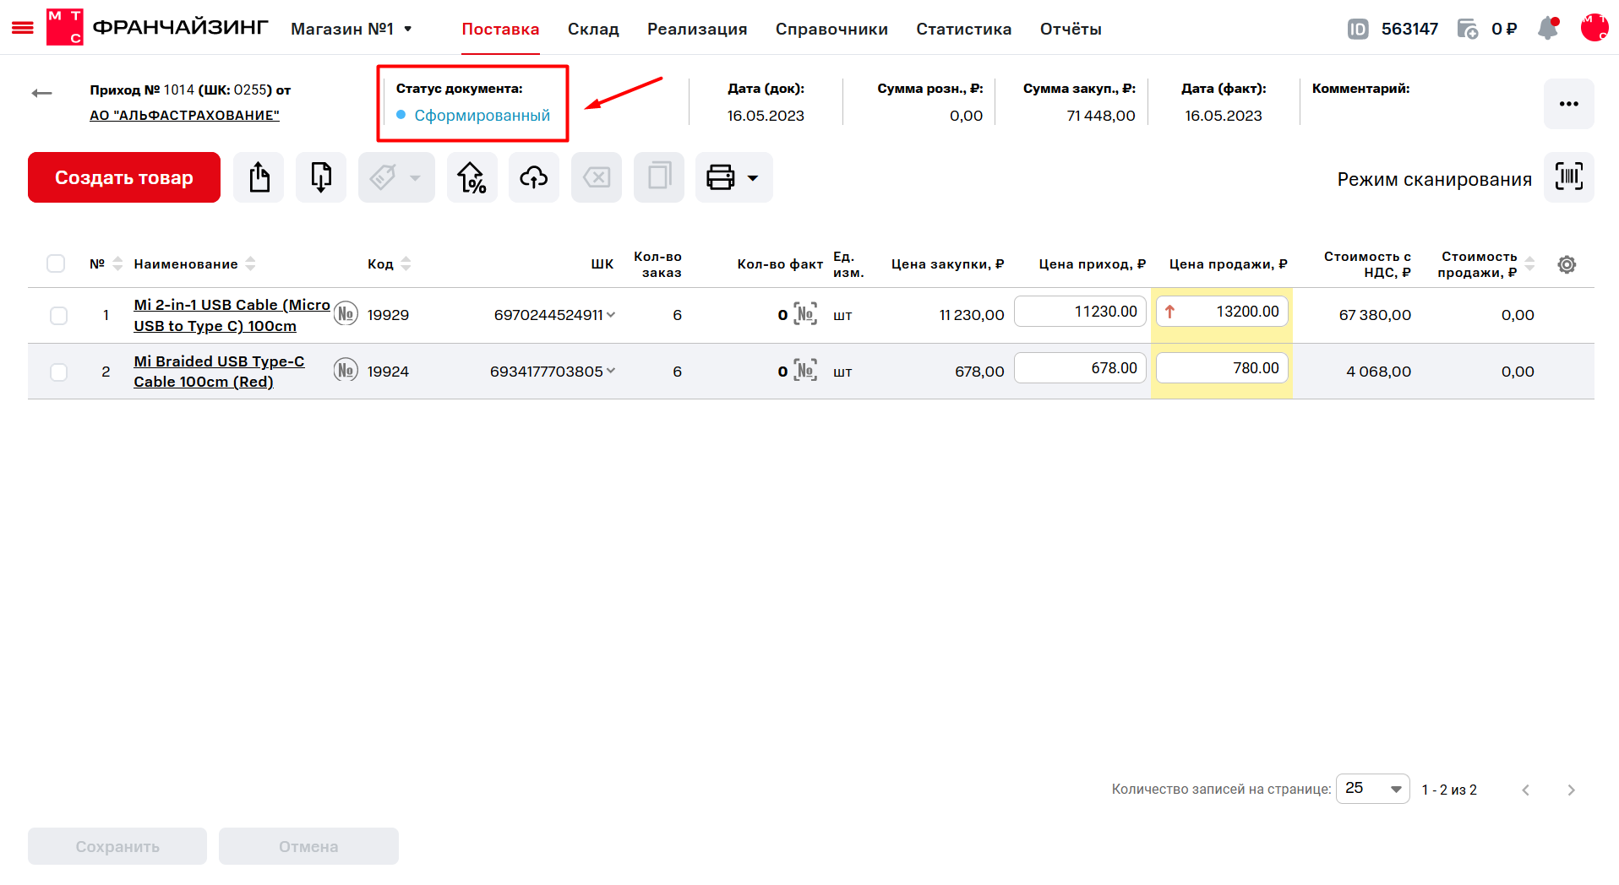Screen dimensions: 1619x885
Task: Toggle the select-all header checkbox
Action: 56,263
